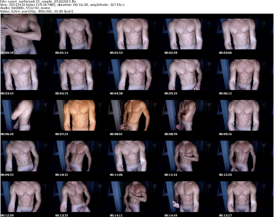Click the timestamp label 00:07:25

click(x=62, y=134)
